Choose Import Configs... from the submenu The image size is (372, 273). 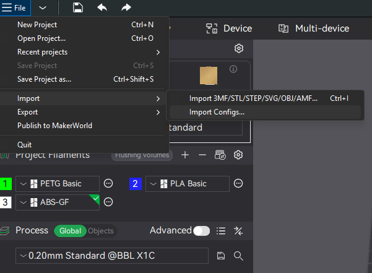coord(217,112)
